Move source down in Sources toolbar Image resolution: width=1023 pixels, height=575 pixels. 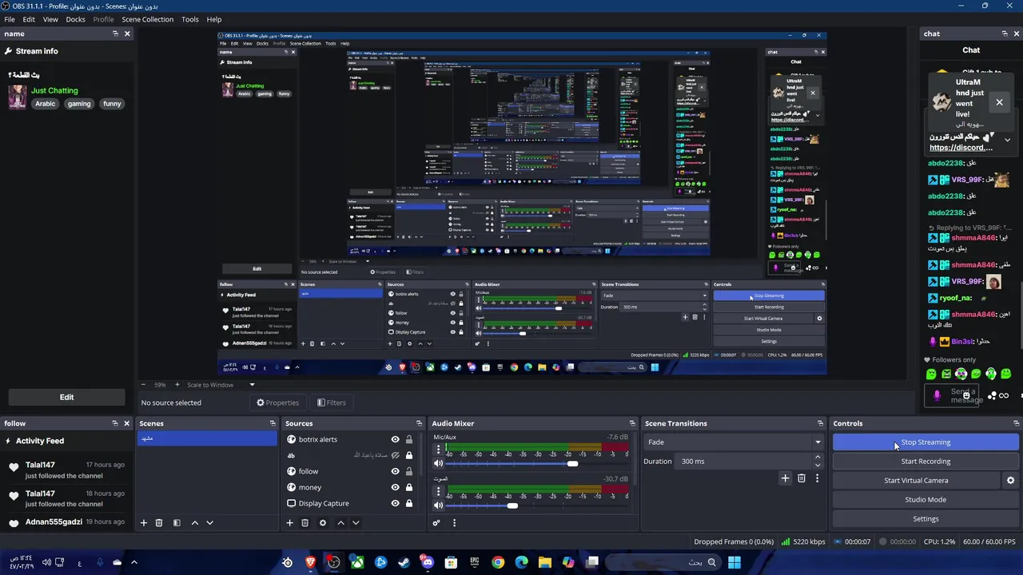[x=356, y=523]
